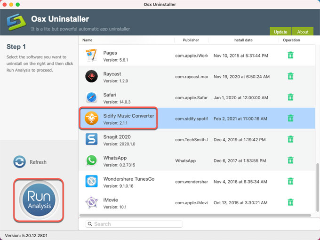Viewport: 320px width, 240px height.
Task: Click the Osx Uninstaller logo
Action: tap(16, 22)
